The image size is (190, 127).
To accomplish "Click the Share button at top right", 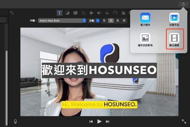I will 183,4.
